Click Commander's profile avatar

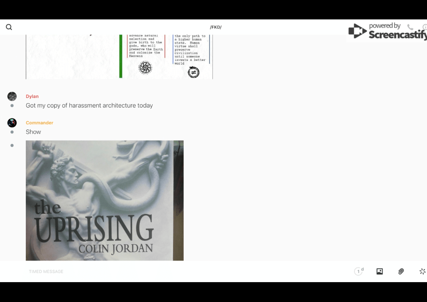pyautogui.click(x=12, y=123)
